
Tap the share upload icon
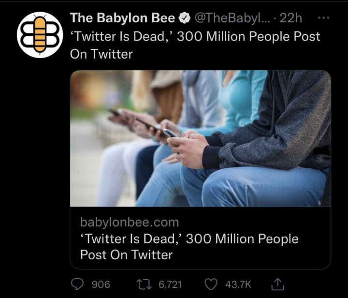[279, 284]
